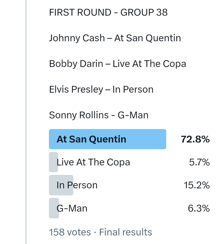This screenshot has width=220, height=244.
Task: Select the Johnny Cash – At San Quentin line
Action: tap(115, 38)
